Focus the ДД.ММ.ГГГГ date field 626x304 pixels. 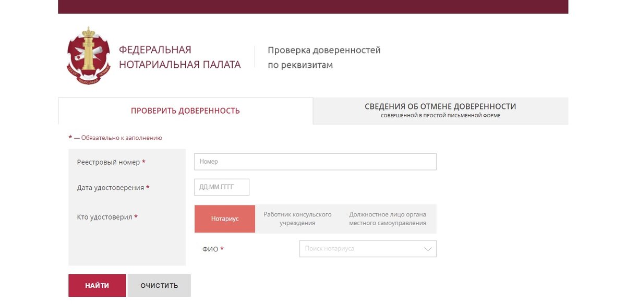click(222, 187)
